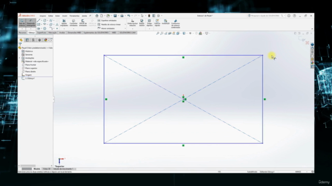The image size is (332, 186).
Task: Click the Repair Sketch tool
Action: coord(142,23)
